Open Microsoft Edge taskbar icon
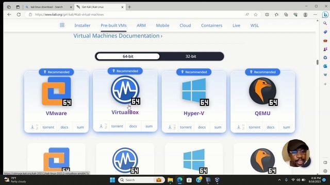Viewport: 330px width, 185px height. pos(180,180)
